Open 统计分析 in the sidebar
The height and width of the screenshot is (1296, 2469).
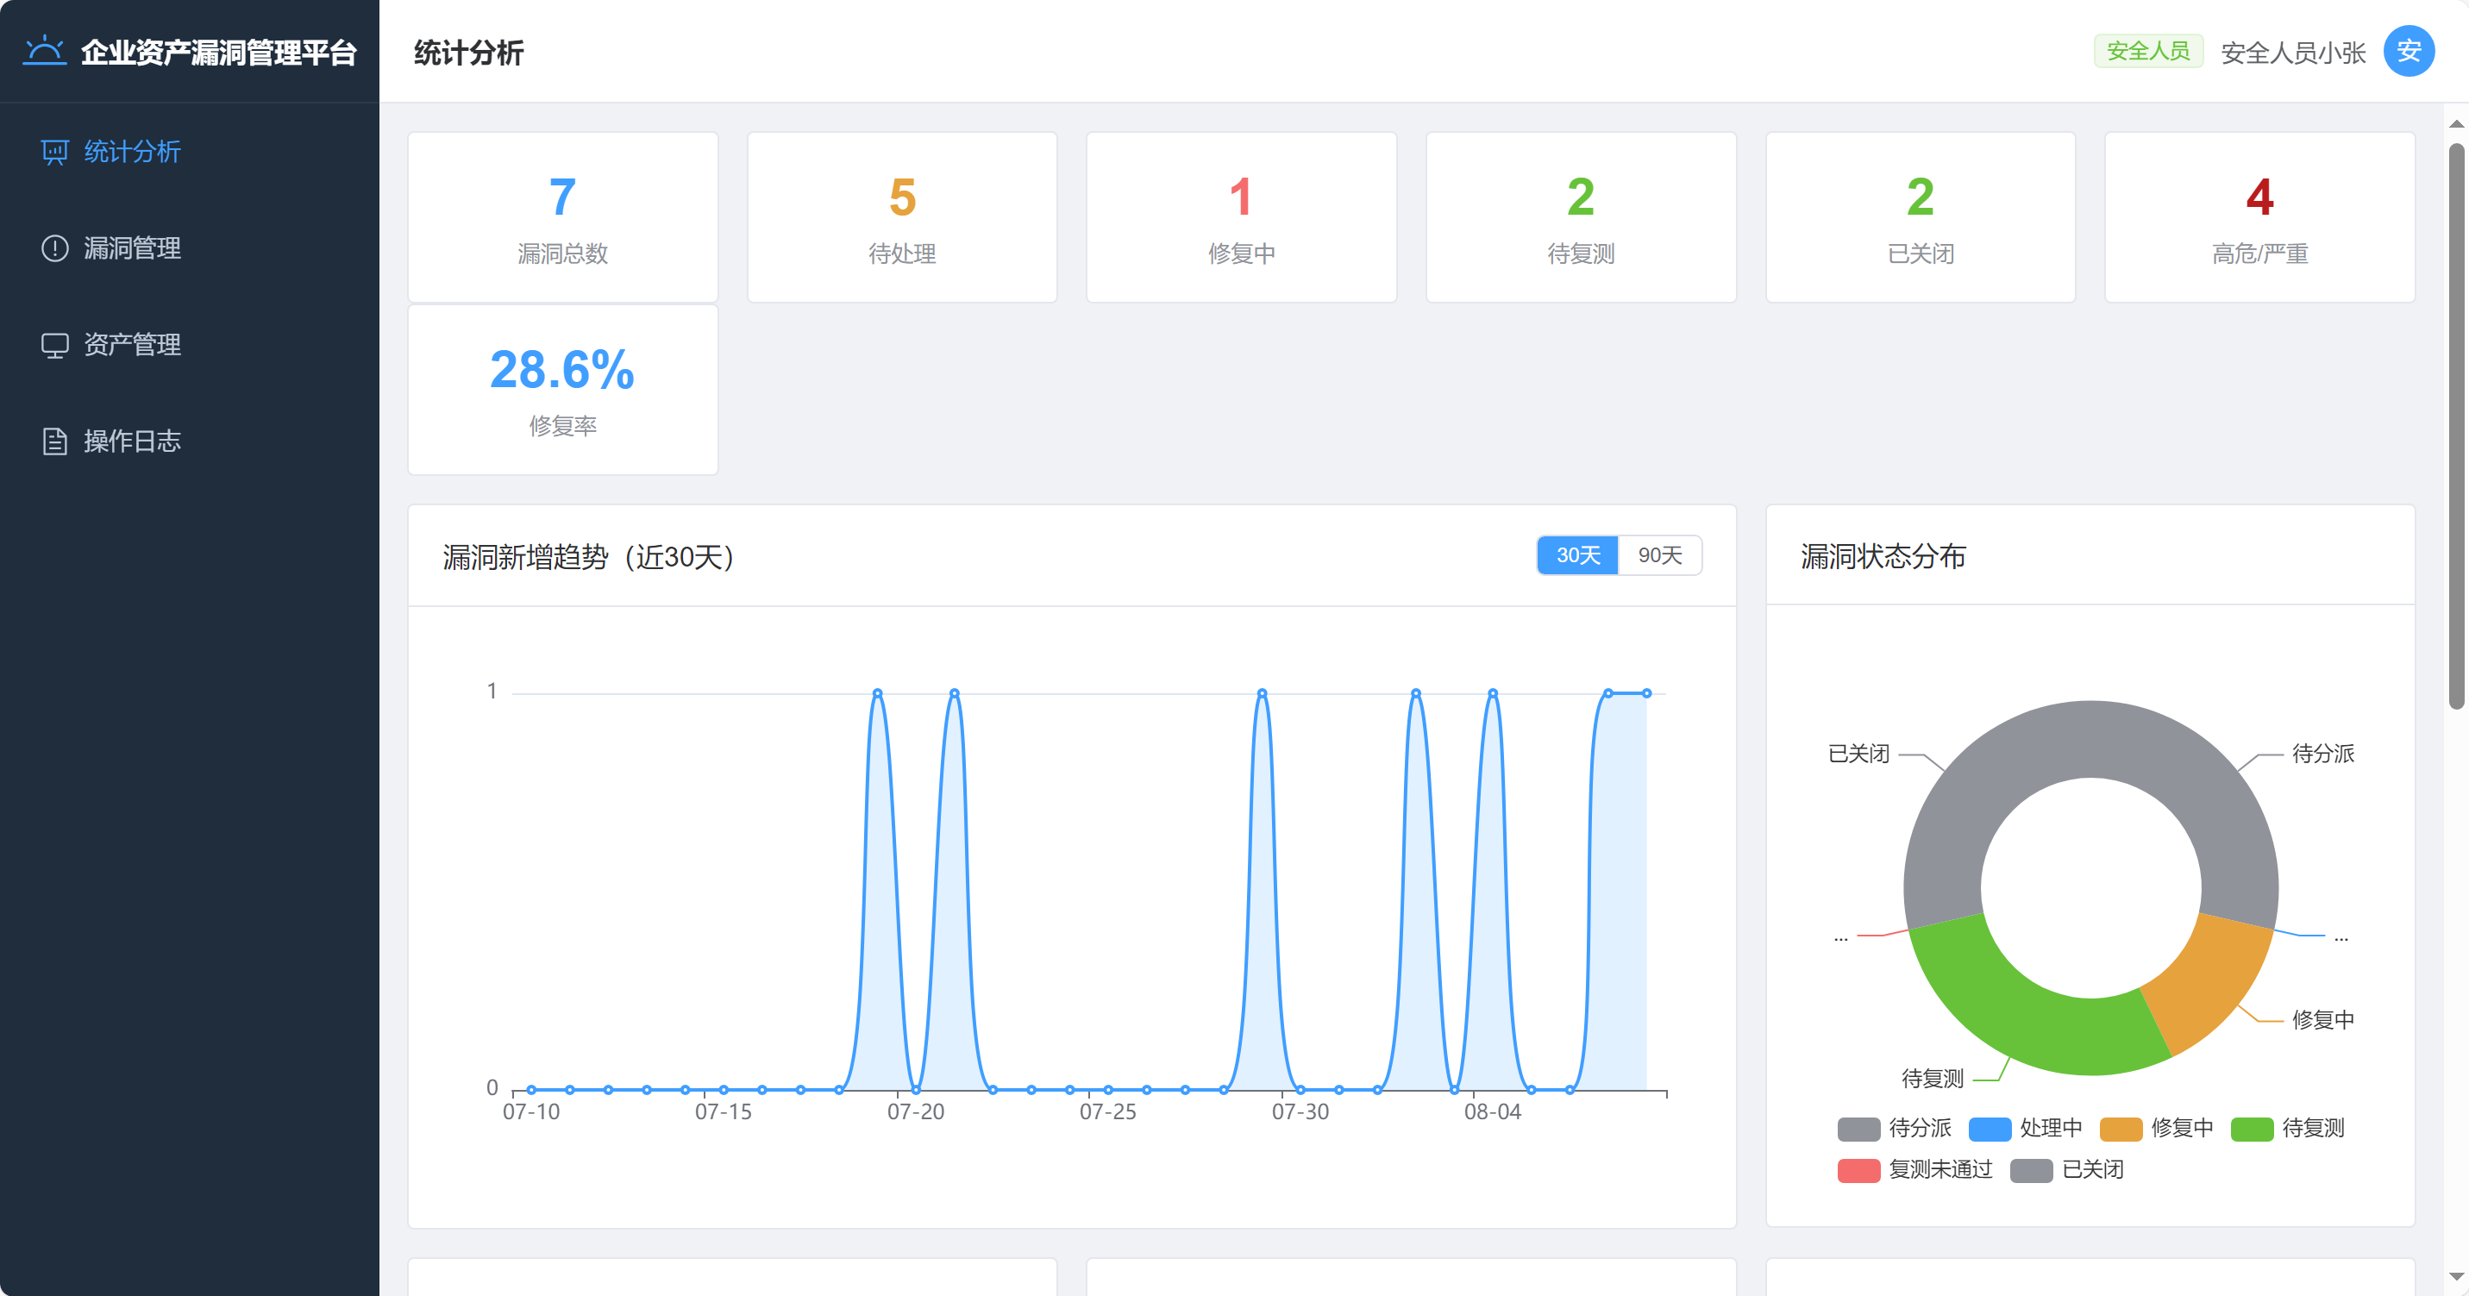click(x=190, y=152)
